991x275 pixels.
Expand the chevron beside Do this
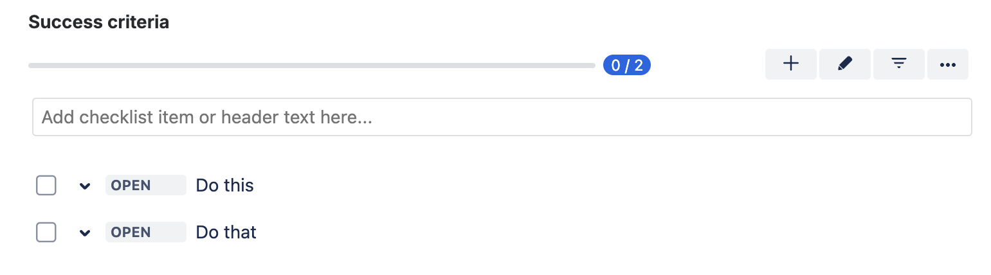click(x=84, y=186)
